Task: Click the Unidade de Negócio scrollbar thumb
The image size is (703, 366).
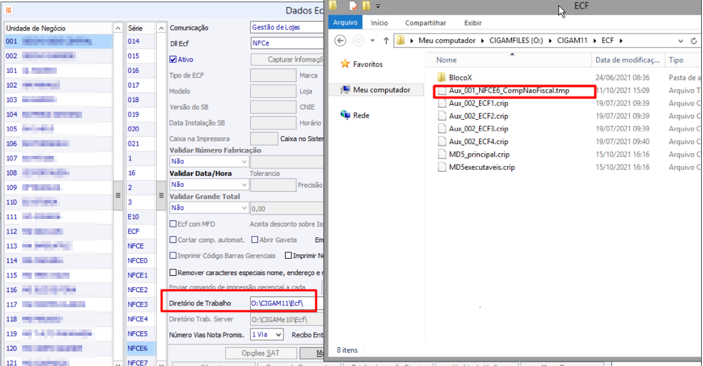Action: point(118,196)
